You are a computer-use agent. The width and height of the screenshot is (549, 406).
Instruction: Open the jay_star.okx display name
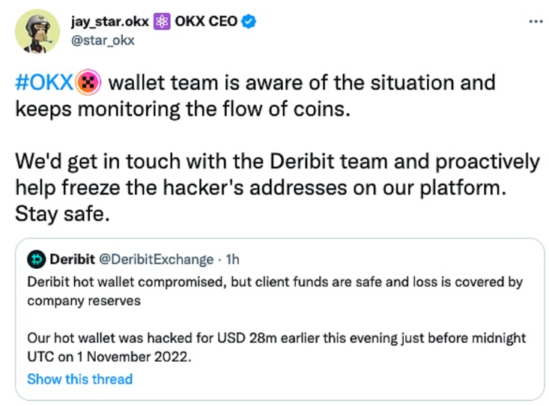[110, 22]
